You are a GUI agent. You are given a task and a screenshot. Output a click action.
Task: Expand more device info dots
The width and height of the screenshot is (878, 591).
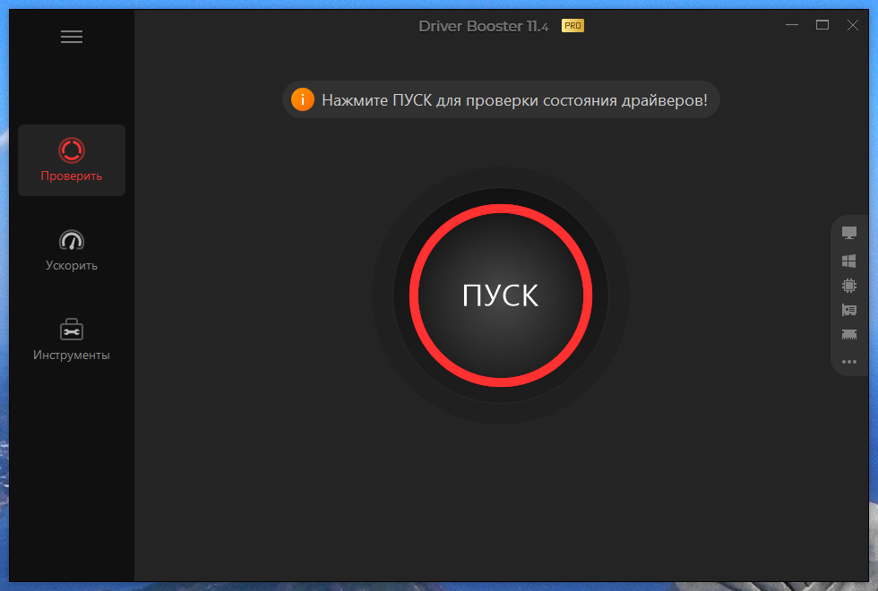849,362
